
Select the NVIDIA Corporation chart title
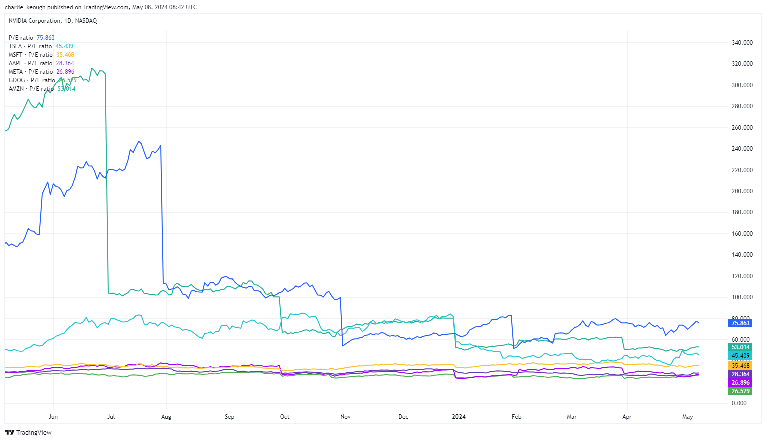pos(53,21)
